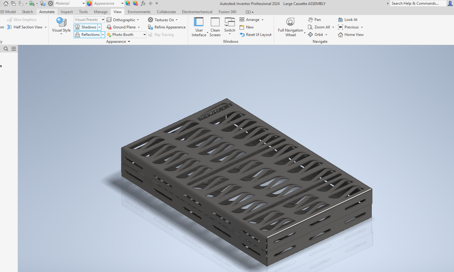
Task: Open the Half Section View tool
Action: (27, 27)
